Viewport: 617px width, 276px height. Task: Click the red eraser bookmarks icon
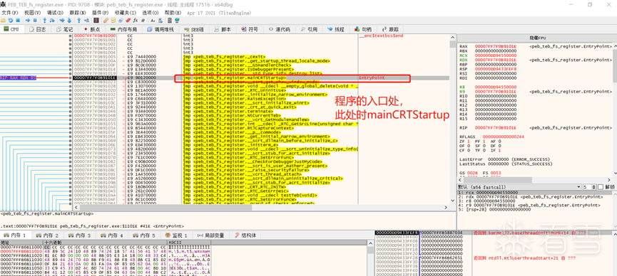[x=128, y=20]
